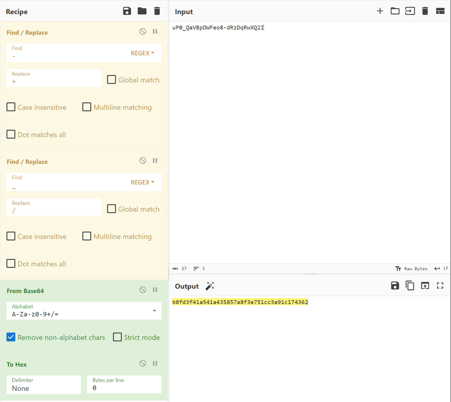Open file as input

(x=410, y=11)
